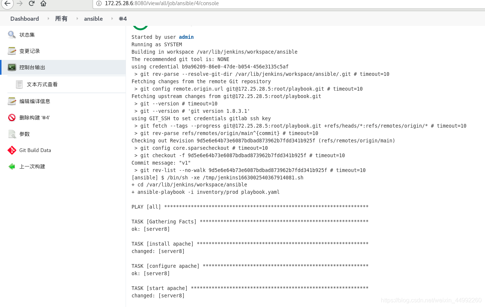Open the #4 build breadcrumb
This screenshot has width=485, height=307.
123,18
